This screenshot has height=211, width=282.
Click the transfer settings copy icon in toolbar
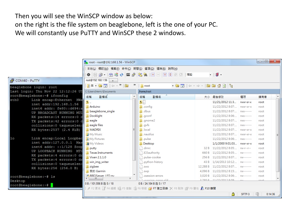(101, 75)
